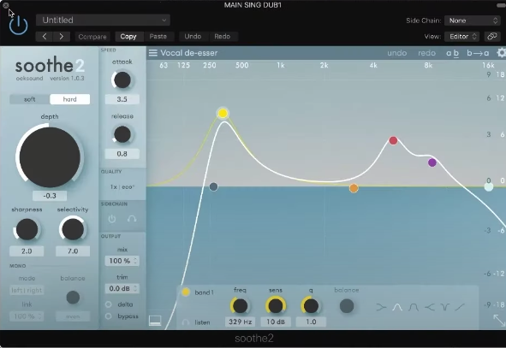506x348 pixels.
Task: Click the selectivity value 7.0
Action: point(73,251)
